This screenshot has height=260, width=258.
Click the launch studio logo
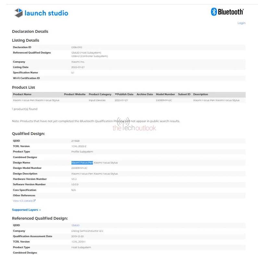(41, 13)
